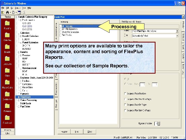Select Checkbook in the tree

coord(25,97)
